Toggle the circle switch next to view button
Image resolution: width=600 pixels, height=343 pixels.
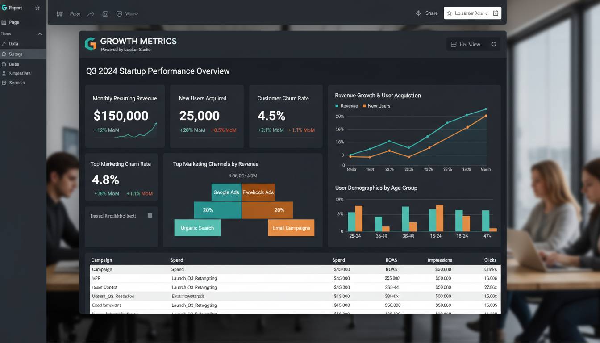click(x=494, y=44)
